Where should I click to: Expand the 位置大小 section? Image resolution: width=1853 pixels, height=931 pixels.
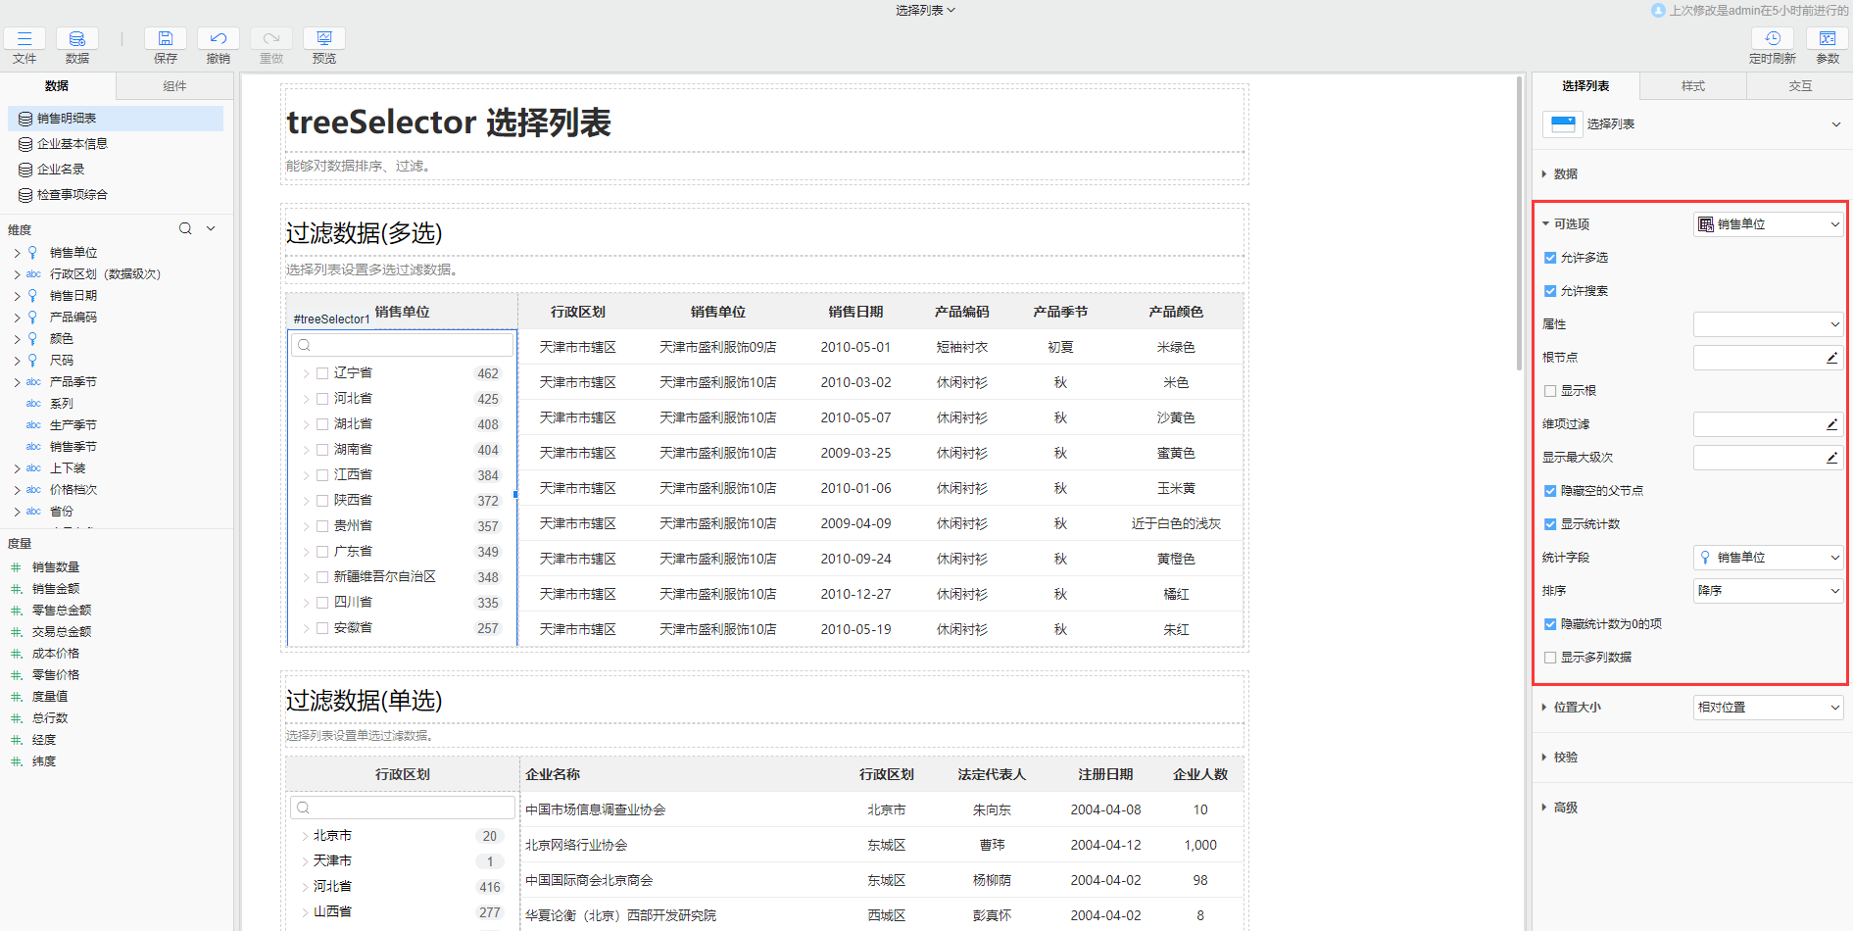tap(1577, 708)
